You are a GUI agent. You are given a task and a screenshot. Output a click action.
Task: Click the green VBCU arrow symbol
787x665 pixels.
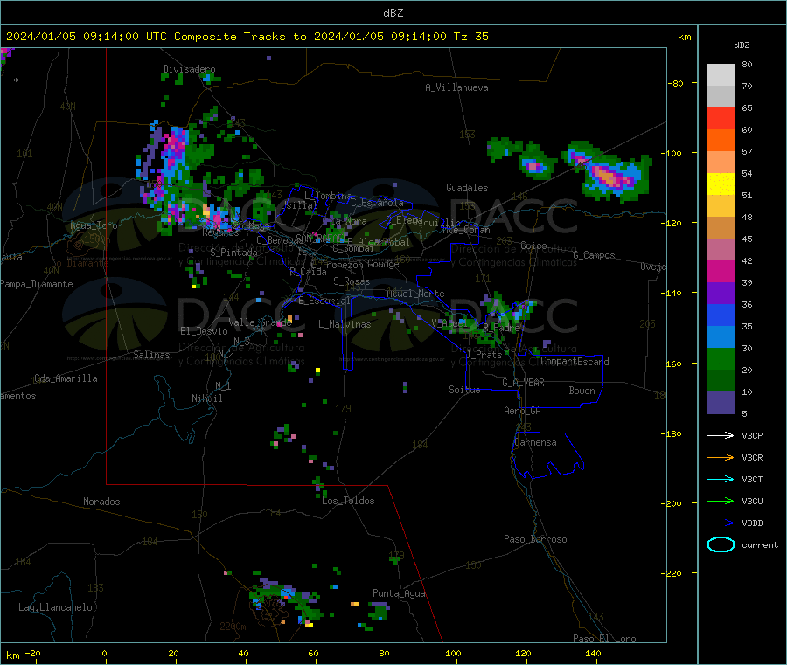(721, 501)
